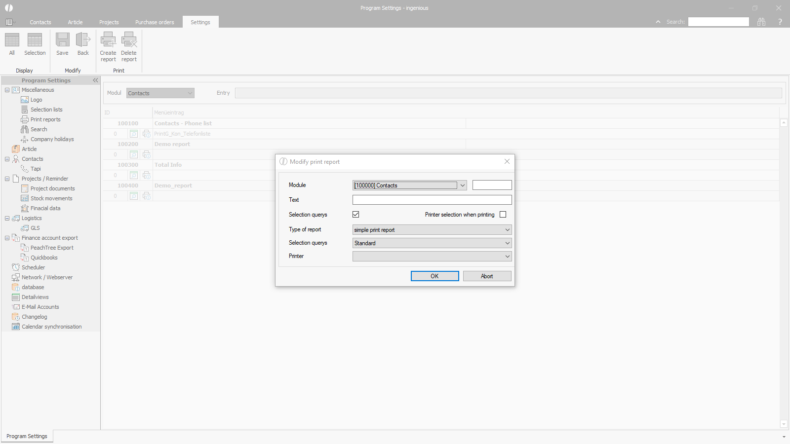790x444 pixels.
Task: Collapse the Miscellaneous tree node
Action: point(7,90)
